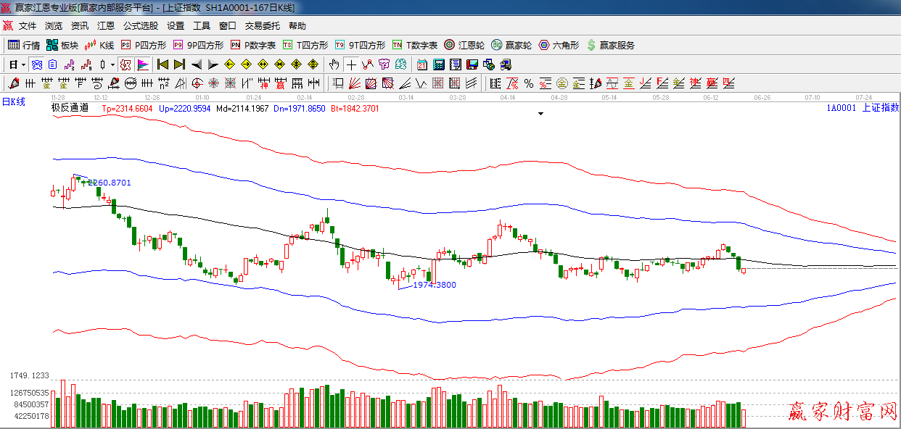Jump to first bar with left-end arrow
The width and height of the screenshot is (901, 429).
(x=162, y=64)
